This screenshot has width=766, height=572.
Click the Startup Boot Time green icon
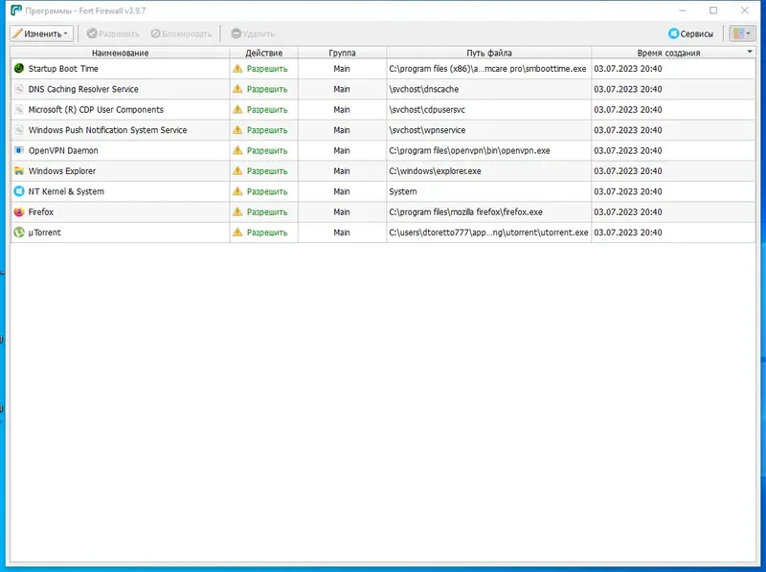(19, 68)
